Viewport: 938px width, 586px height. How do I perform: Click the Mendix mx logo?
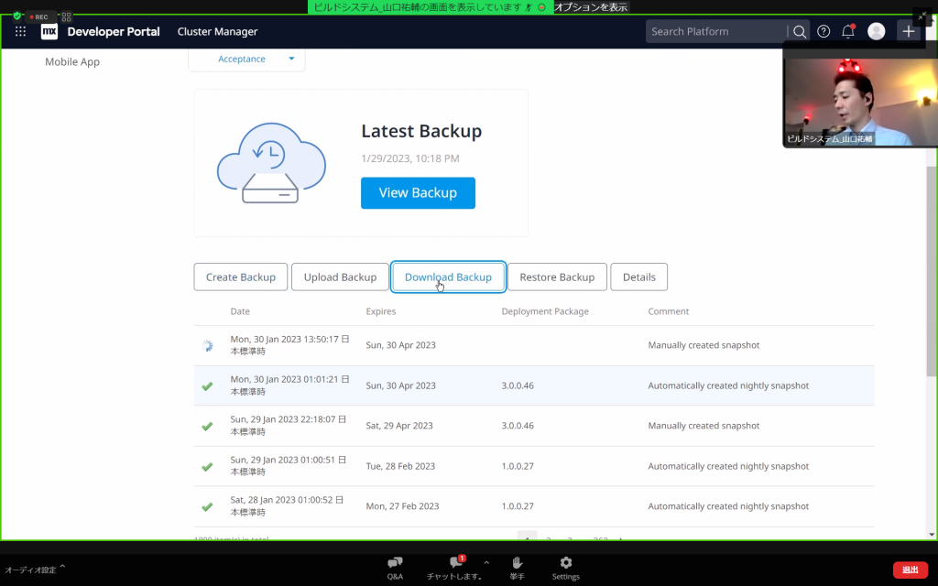click(x=49, y=31)
